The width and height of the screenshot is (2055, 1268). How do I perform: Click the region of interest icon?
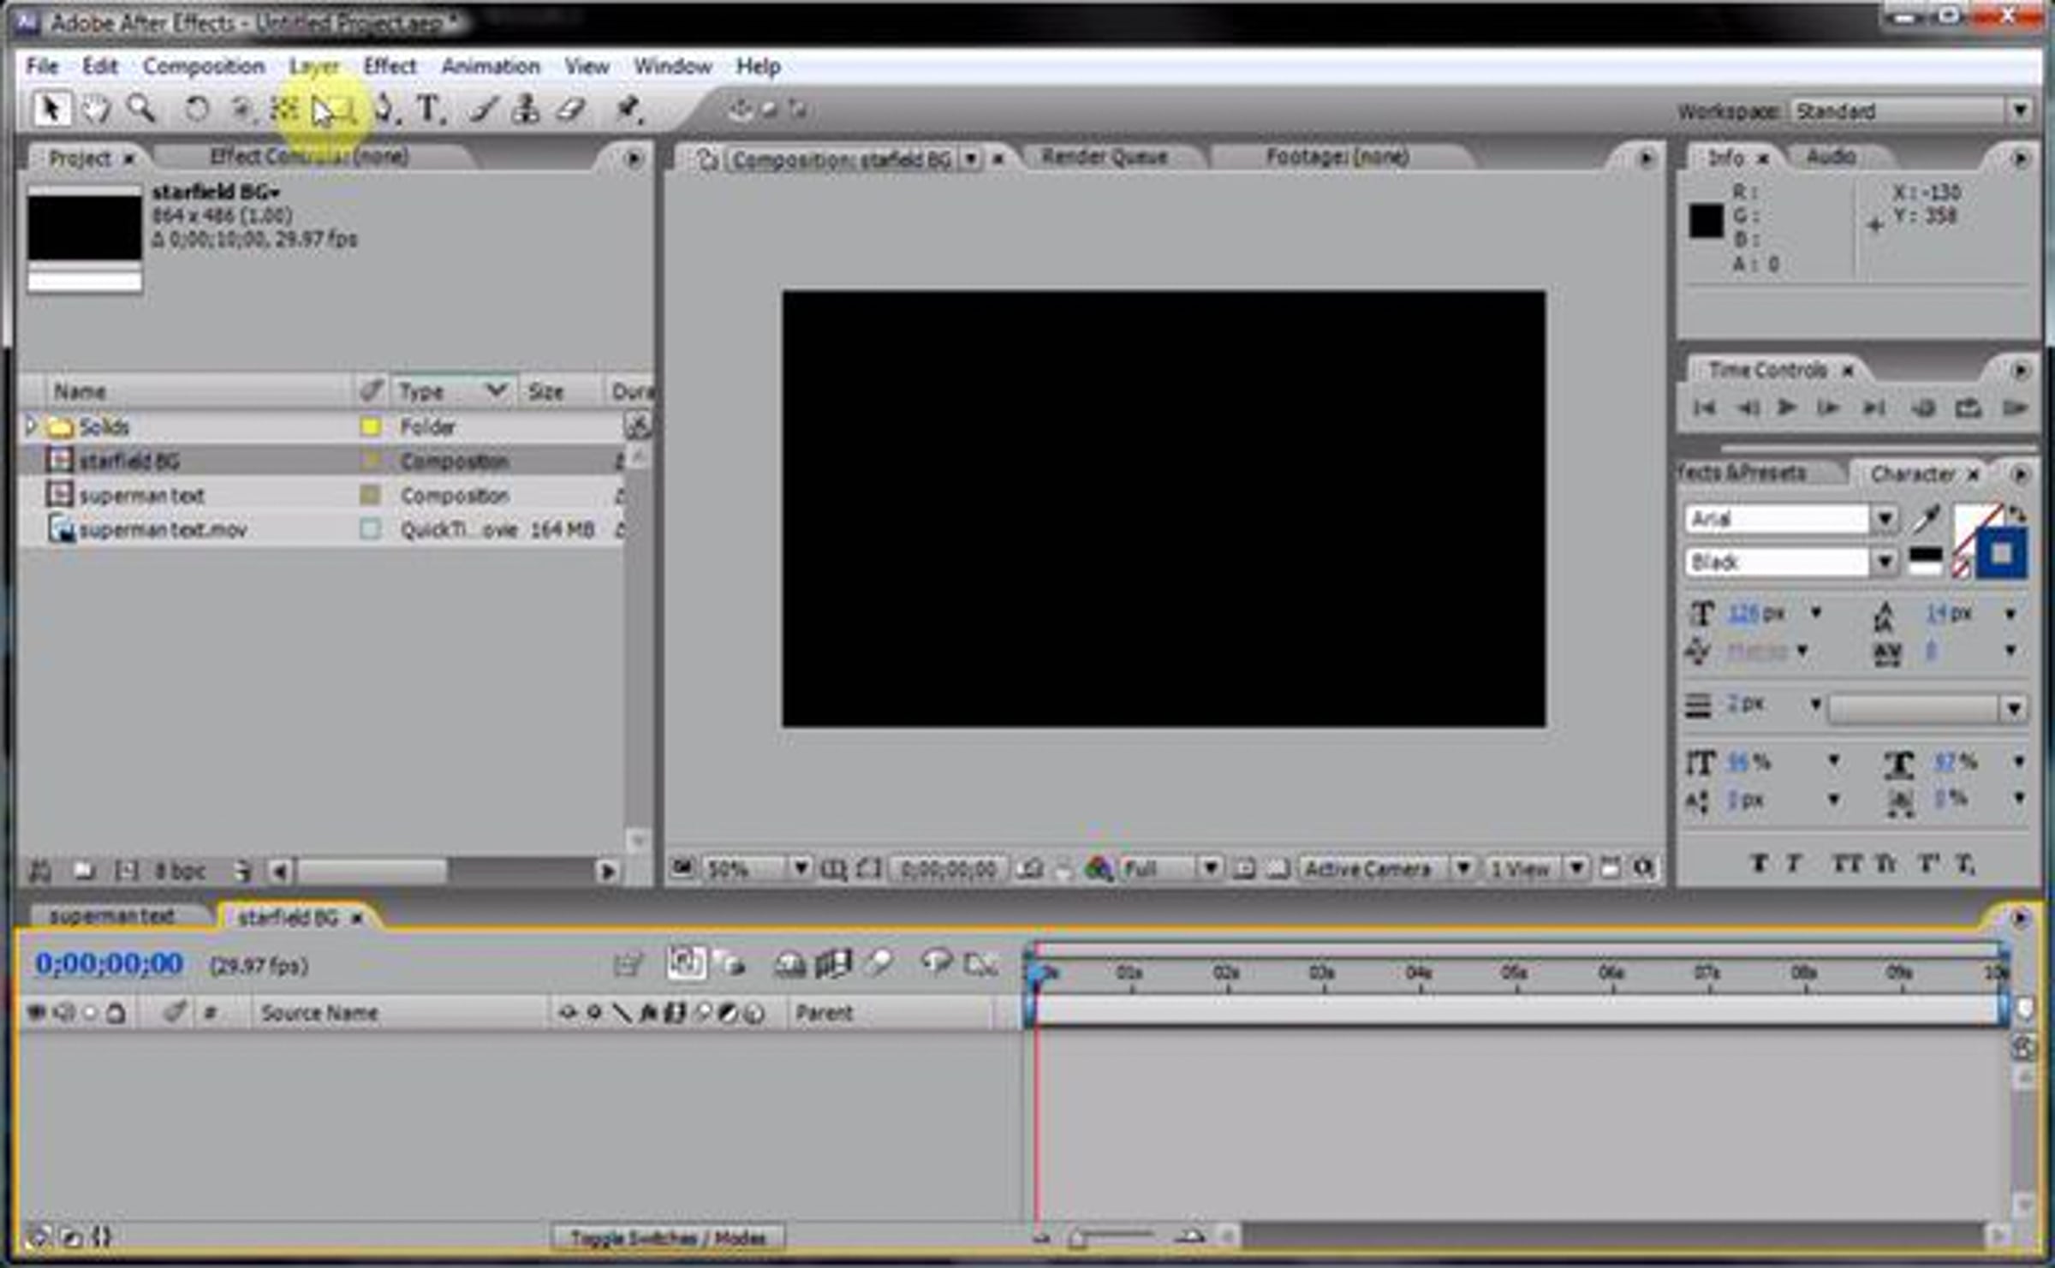1244,869
